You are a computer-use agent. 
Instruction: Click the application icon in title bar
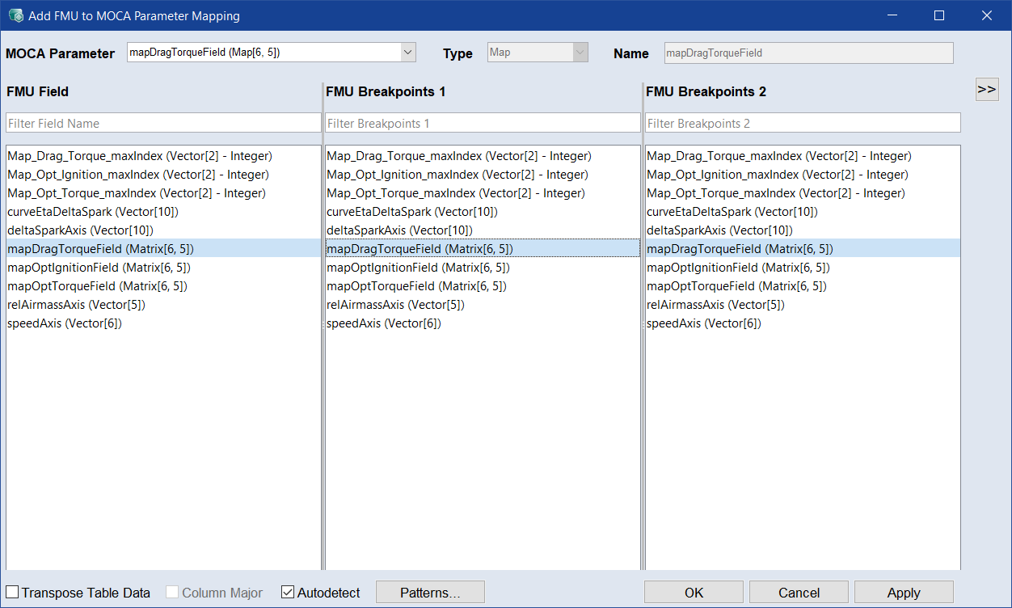pyautogui.click(x=15, y=15)
